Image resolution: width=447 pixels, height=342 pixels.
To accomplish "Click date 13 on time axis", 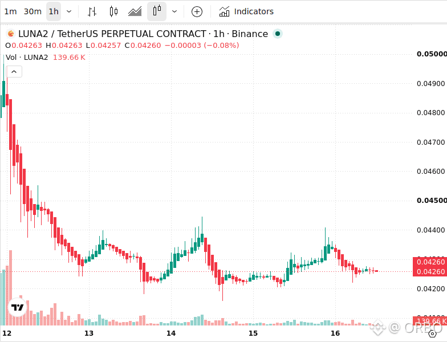I will (89, 333).
